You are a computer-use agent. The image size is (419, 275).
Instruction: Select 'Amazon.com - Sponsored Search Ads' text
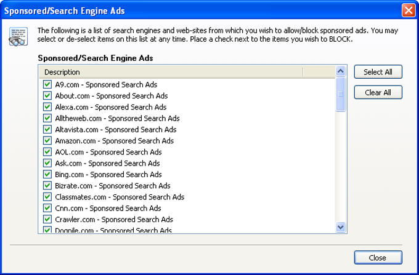point(115,141)
